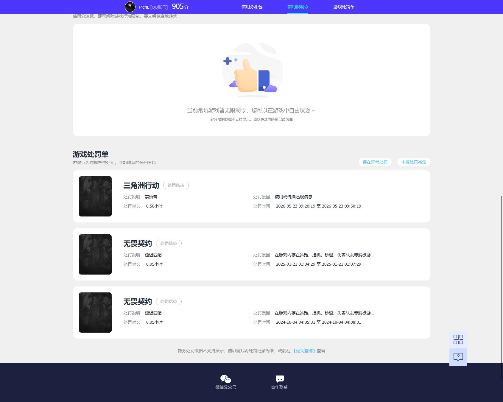This screenshot has width=503, height=402.
Task: Click the PicriL user avatar
Action: (130, 7)
